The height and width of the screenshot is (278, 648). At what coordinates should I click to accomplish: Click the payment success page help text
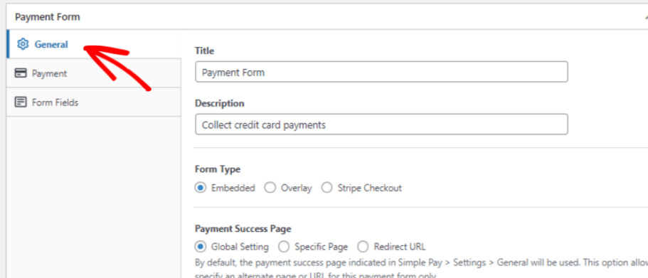(x=421, y=269)
